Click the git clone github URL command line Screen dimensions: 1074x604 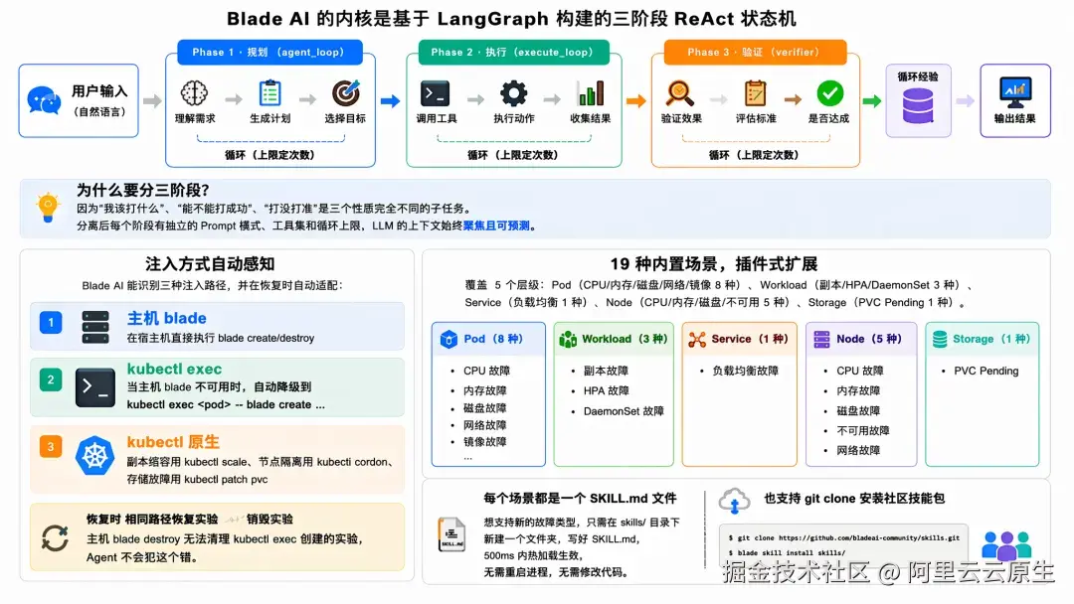(x=844, y=537)
